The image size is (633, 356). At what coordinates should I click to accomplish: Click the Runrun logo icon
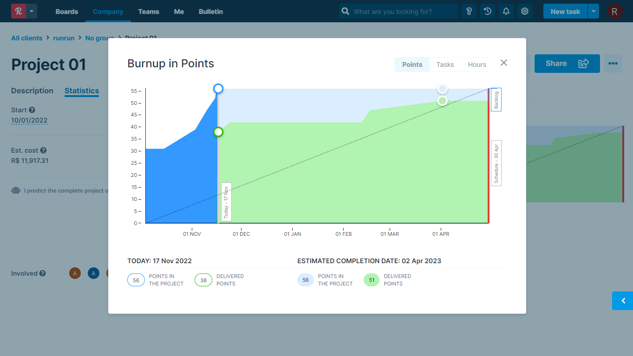[x=19, y=11]
